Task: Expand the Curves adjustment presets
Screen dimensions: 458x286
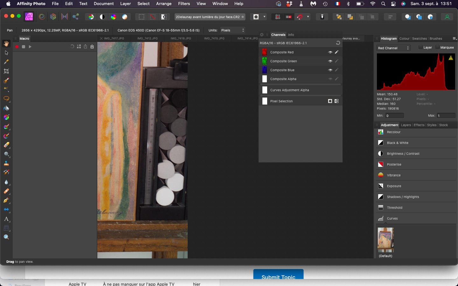Action: (416, 219)
